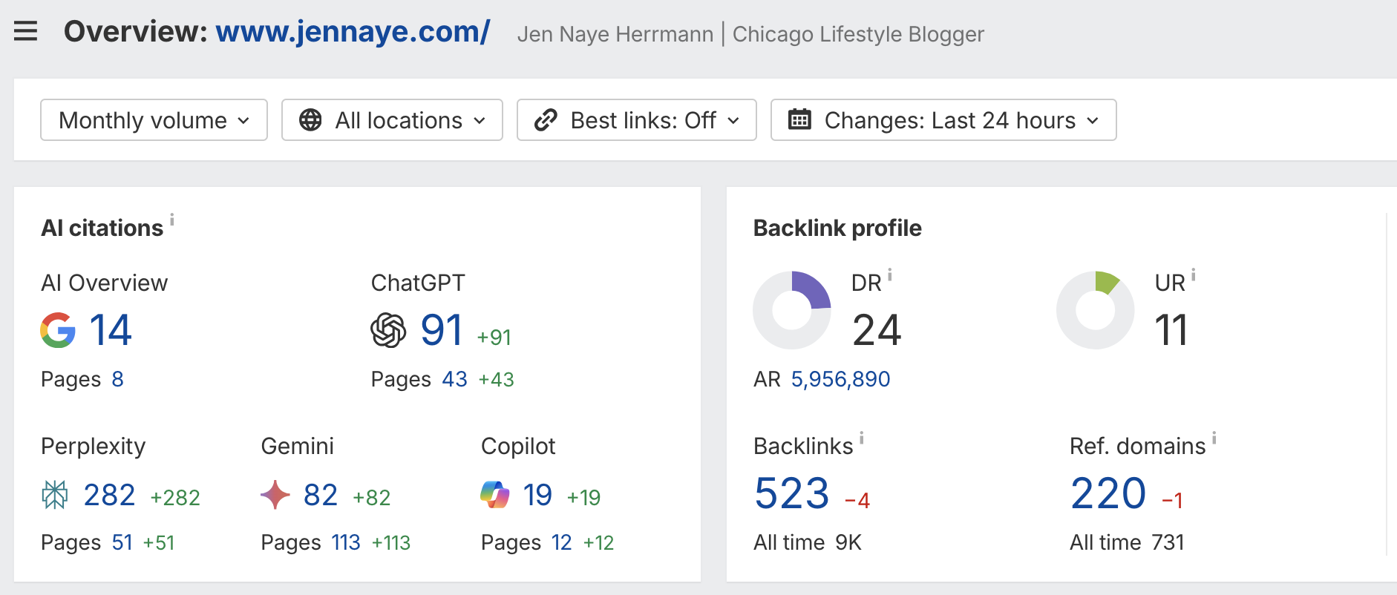
Task: Click the DR donut chart
Action: (x=792, y=310)
